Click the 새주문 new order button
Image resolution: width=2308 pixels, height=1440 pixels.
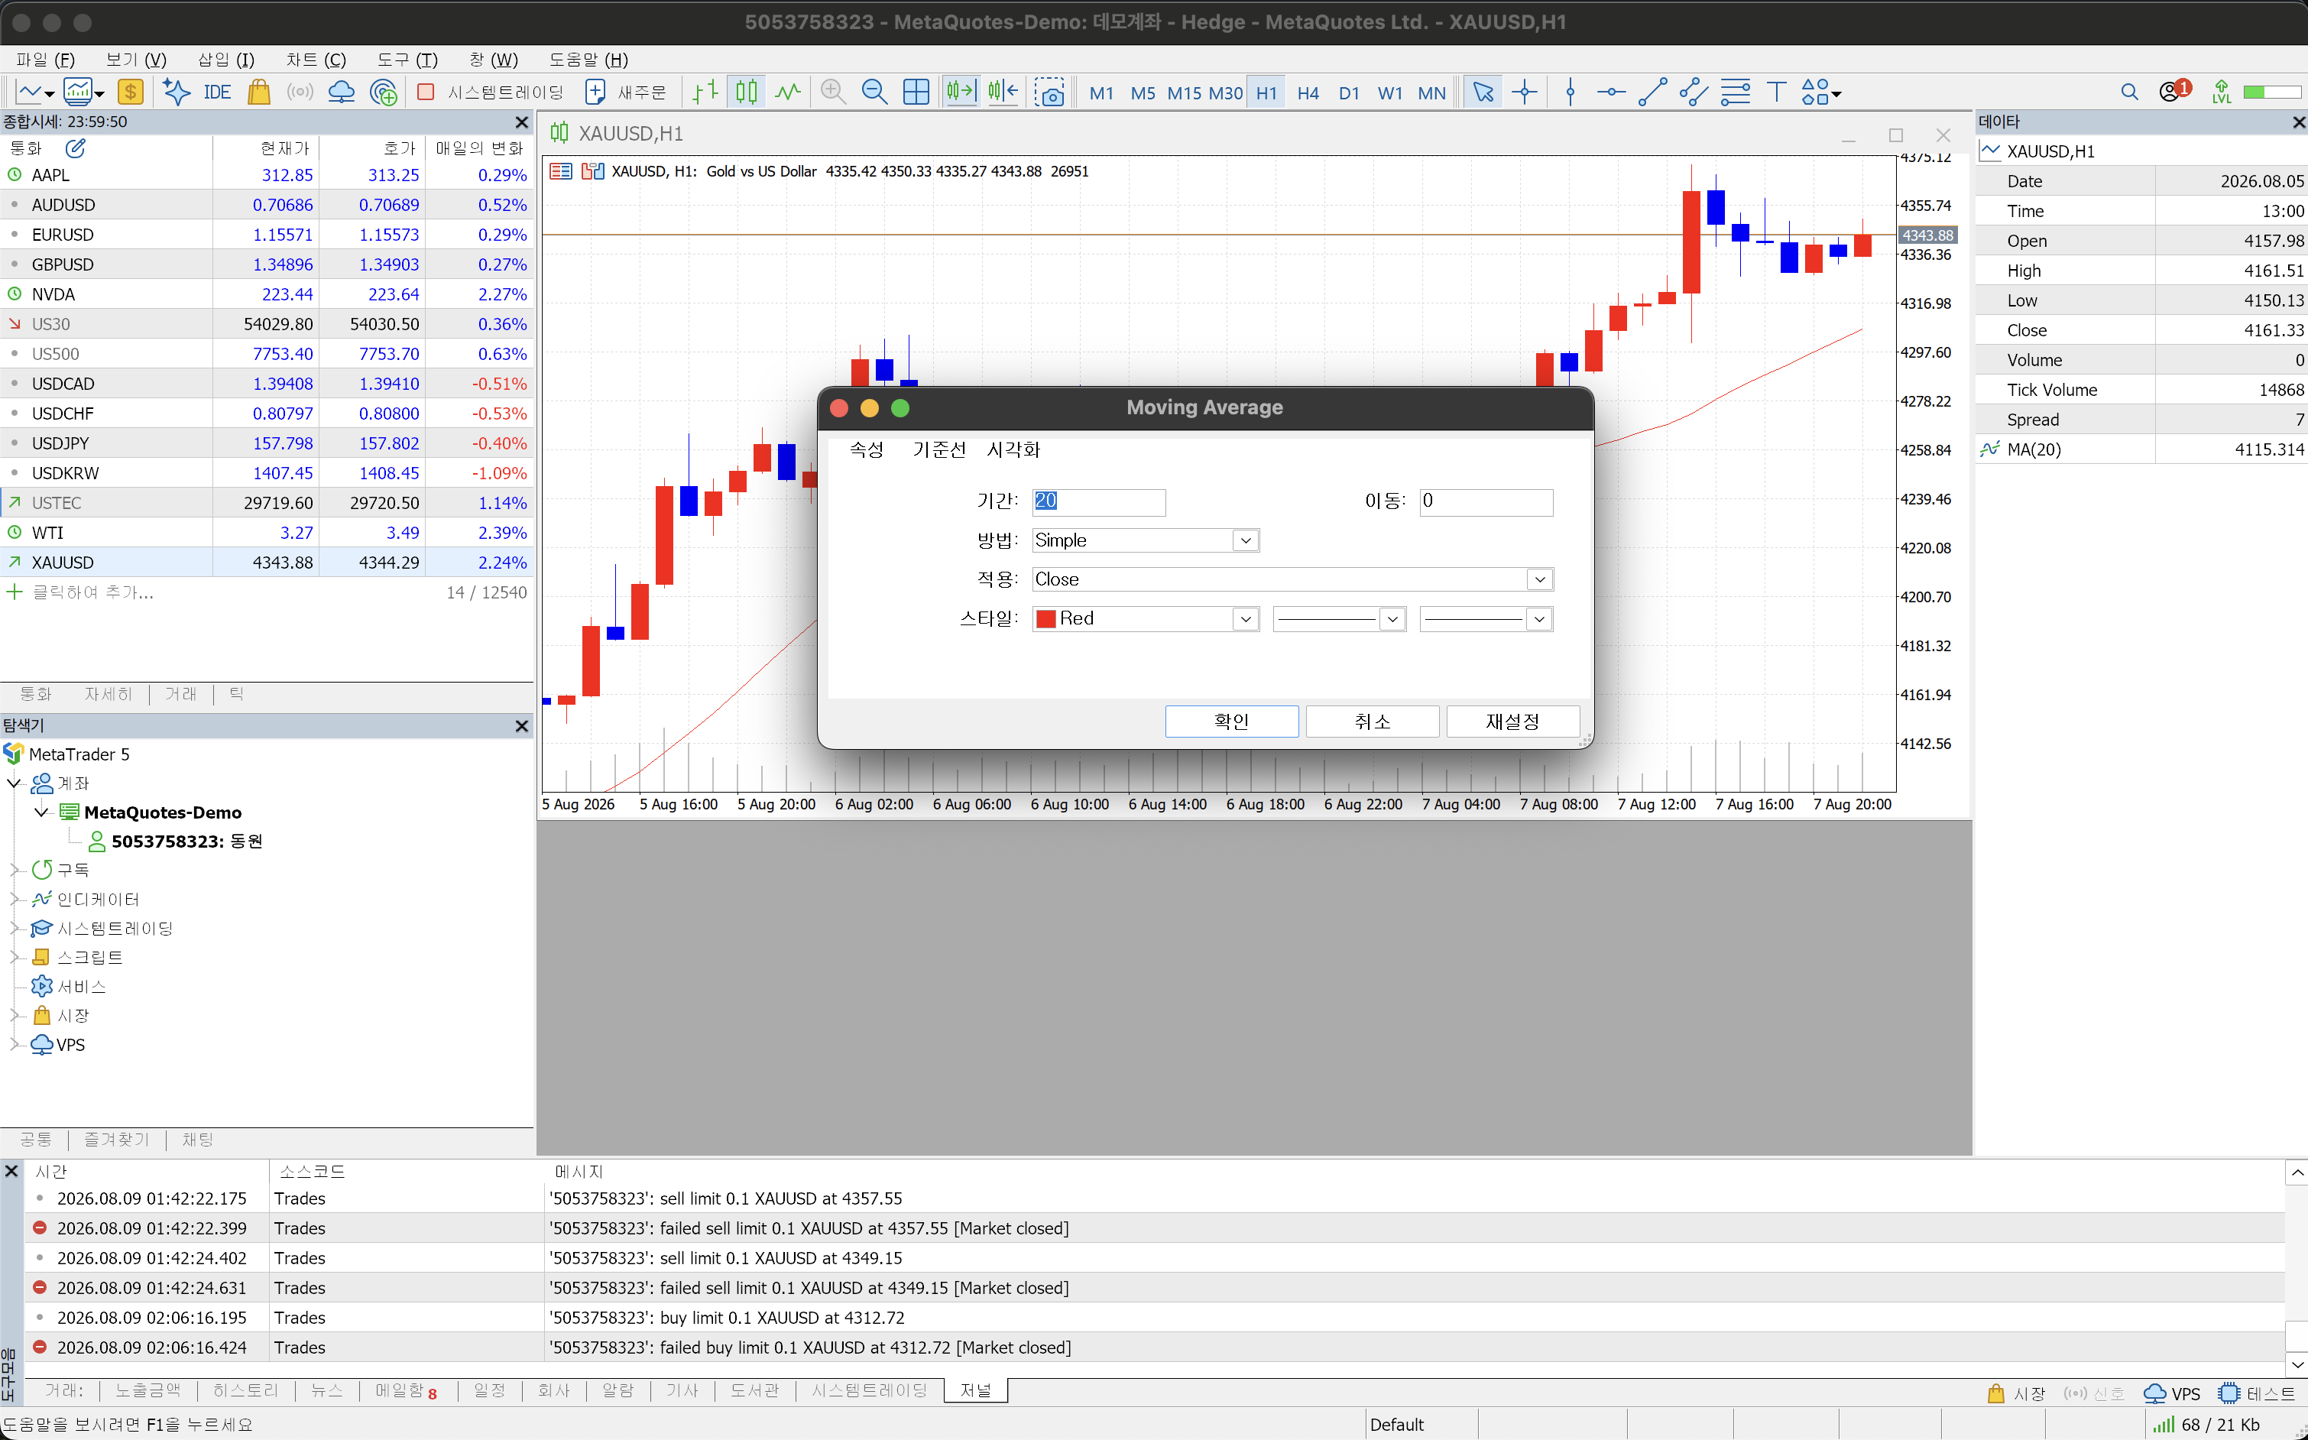[626, 92]
